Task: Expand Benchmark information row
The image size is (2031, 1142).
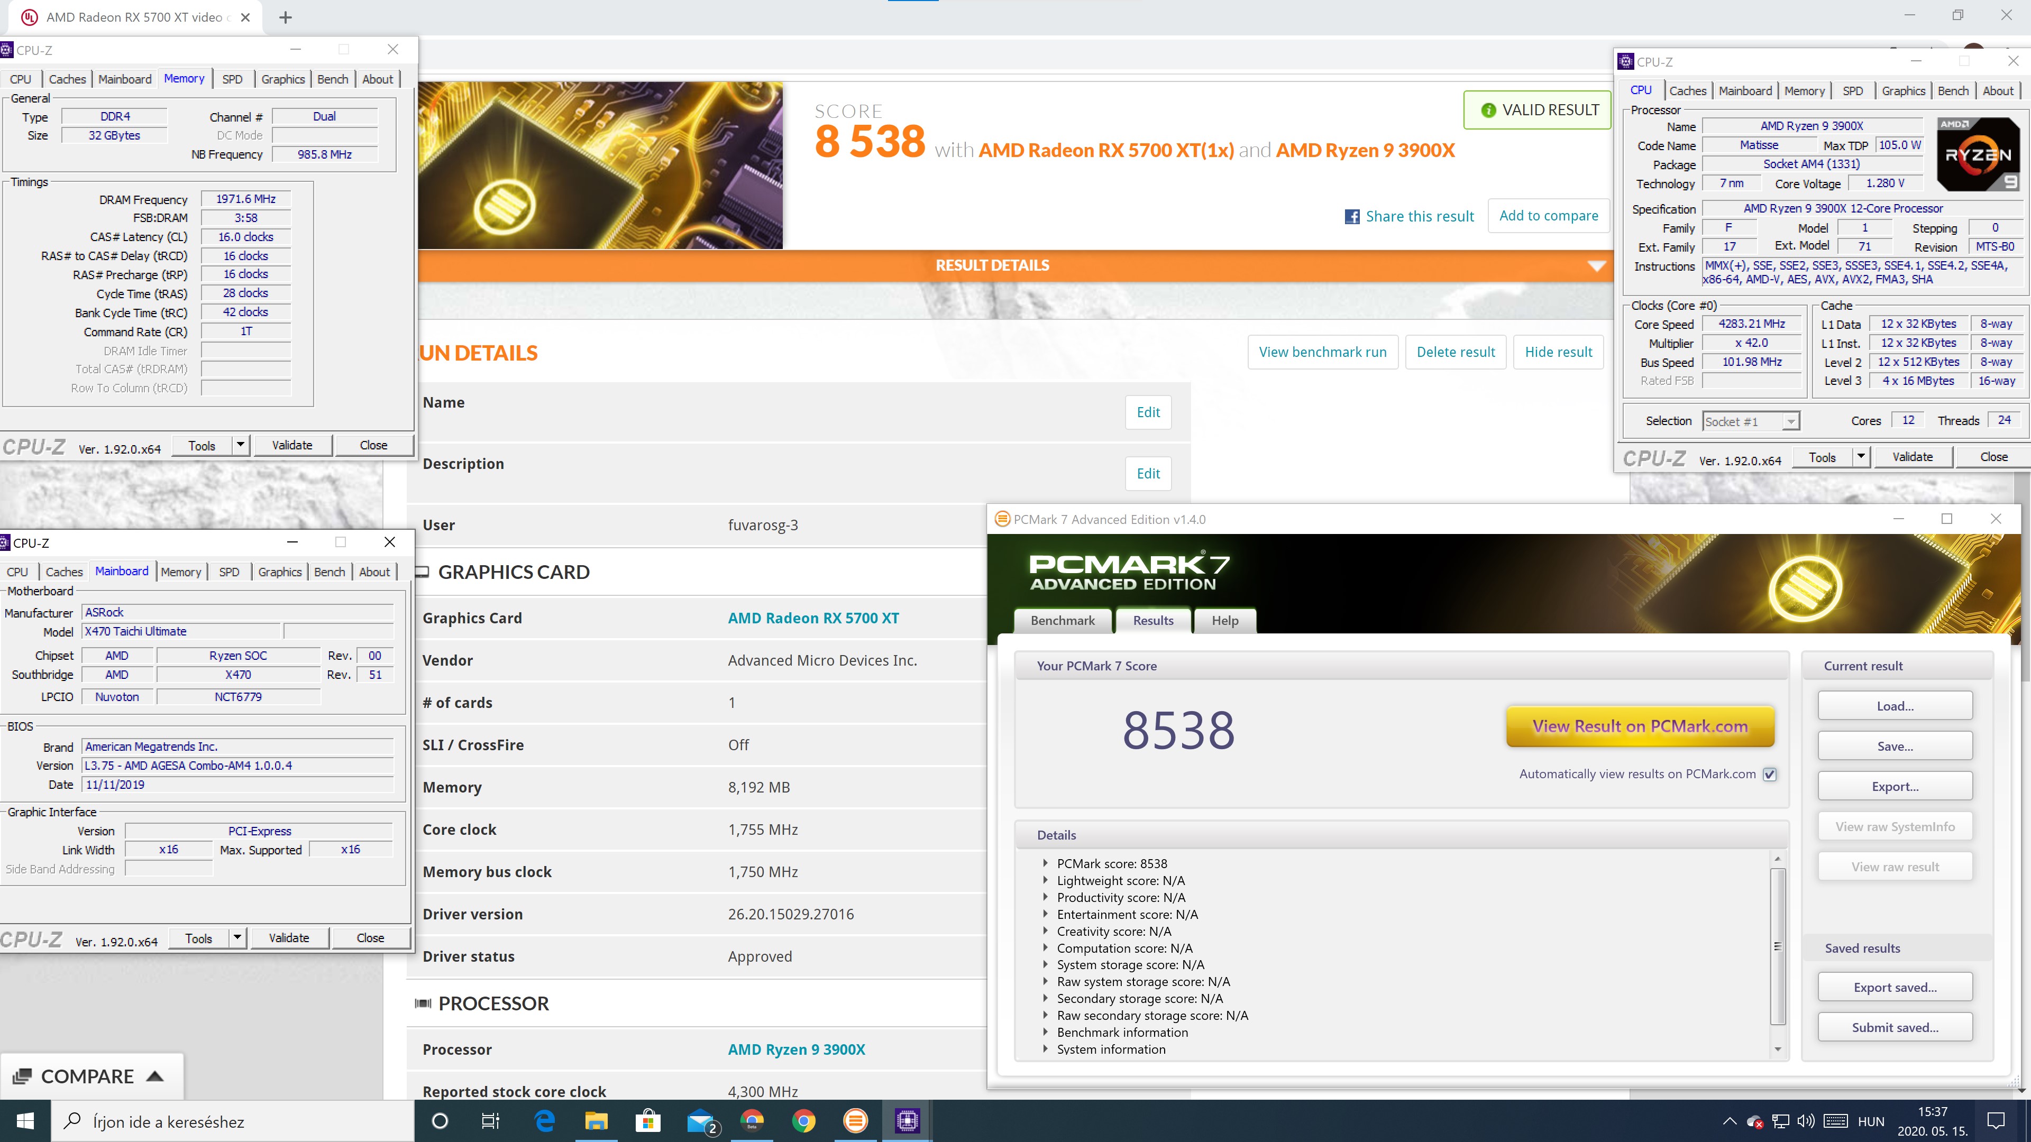Action: click(x=1046, y=1032)
